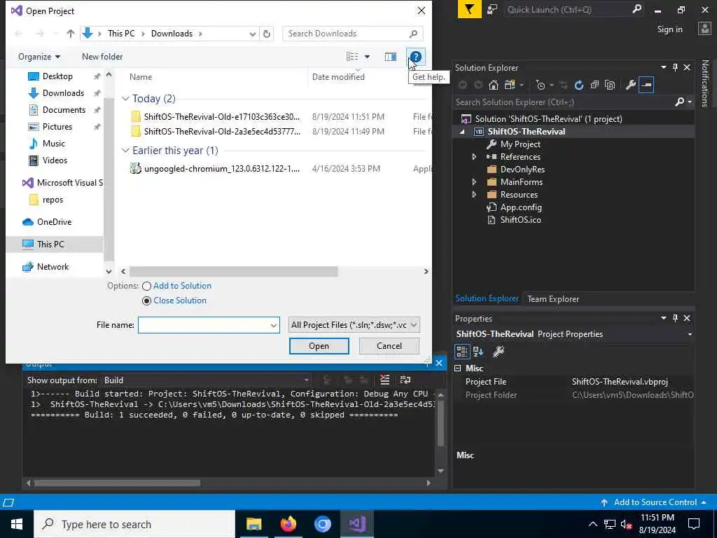Screen dimensions: 717x538
Task: Open the view options dropdown arrow
Action: point(367,57)
